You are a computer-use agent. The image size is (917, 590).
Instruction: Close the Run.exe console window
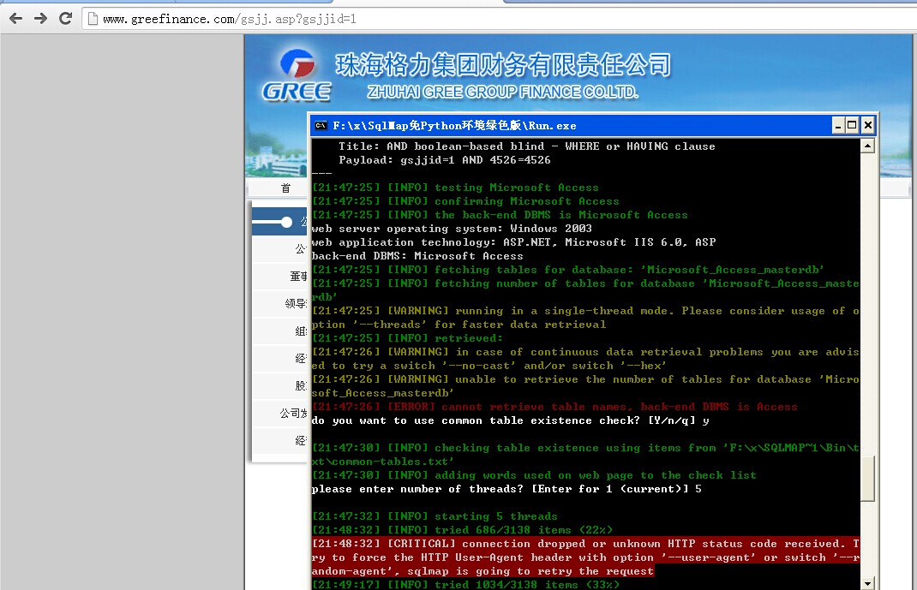pyautogui.click(x=868, y=126)
